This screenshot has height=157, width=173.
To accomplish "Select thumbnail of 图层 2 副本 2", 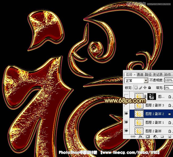I will tap(139, 114).
